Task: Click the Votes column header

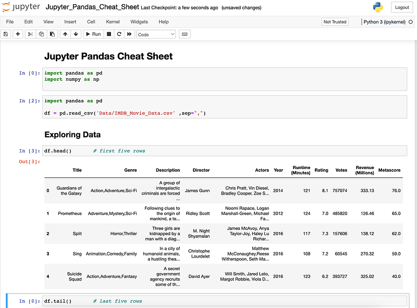Action: point(341,170)
